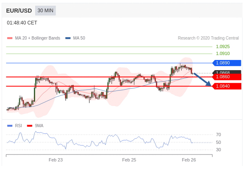This screenshot has width=245, height=170.
Task: Click the RSI legend blue swatch
Action: (x=10, y=126)
